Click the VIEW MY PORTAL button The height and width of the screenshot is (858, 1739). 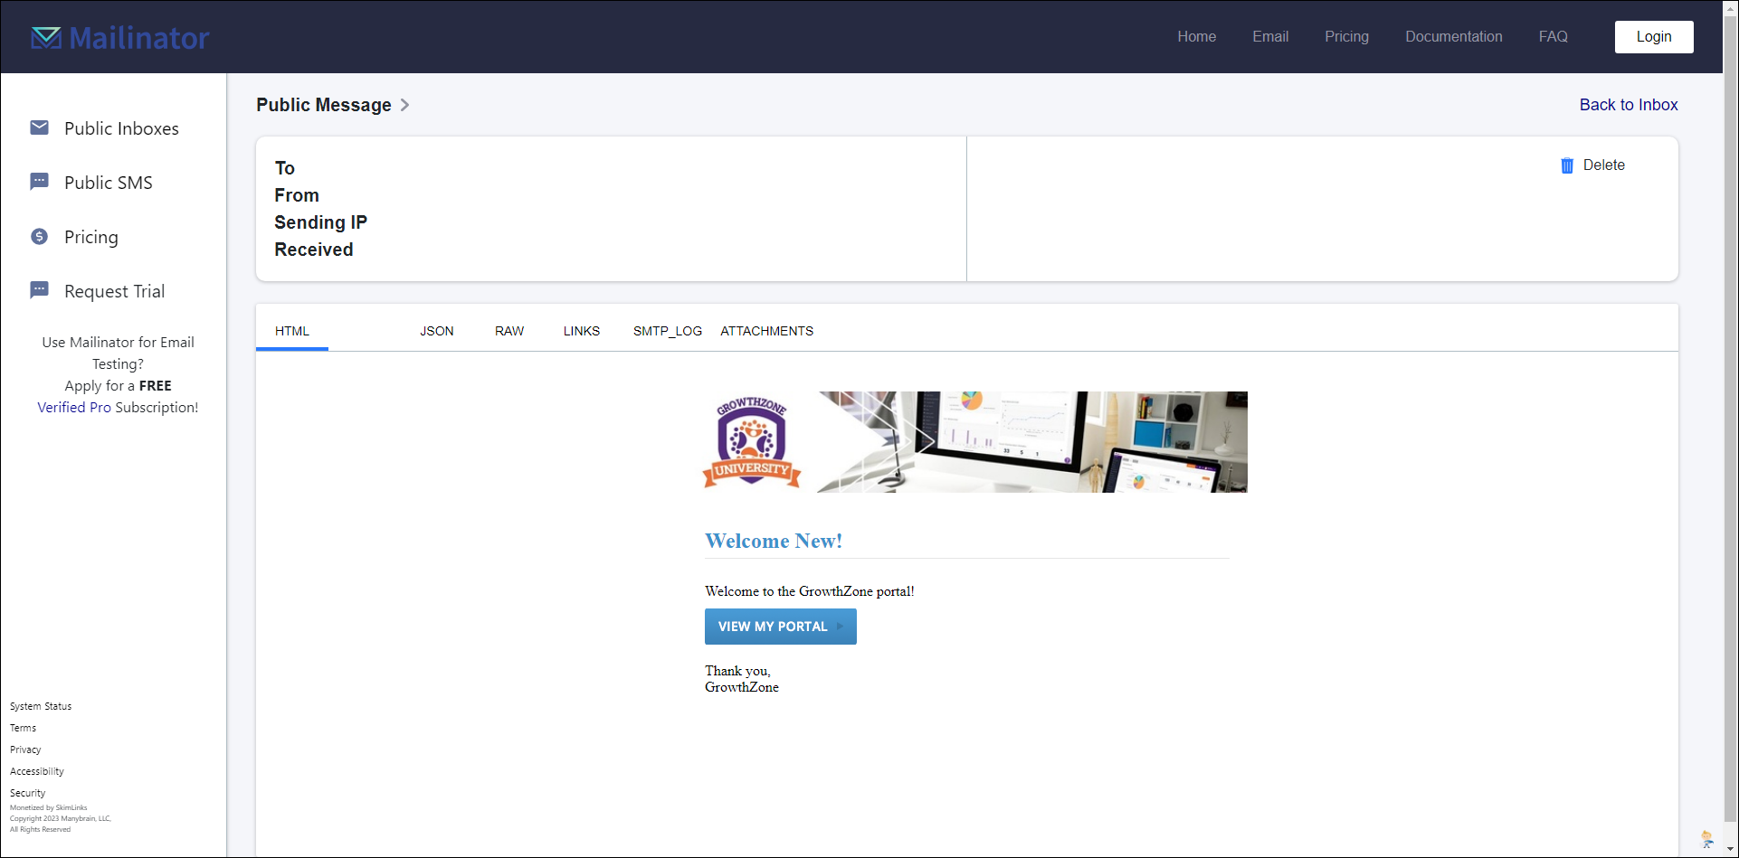[780, 627]
